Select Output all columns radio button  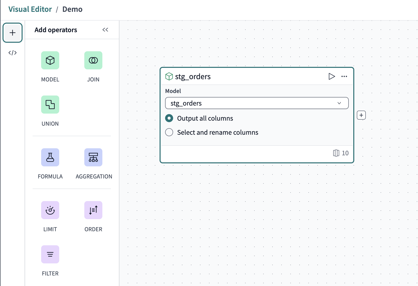pos(169,118)
